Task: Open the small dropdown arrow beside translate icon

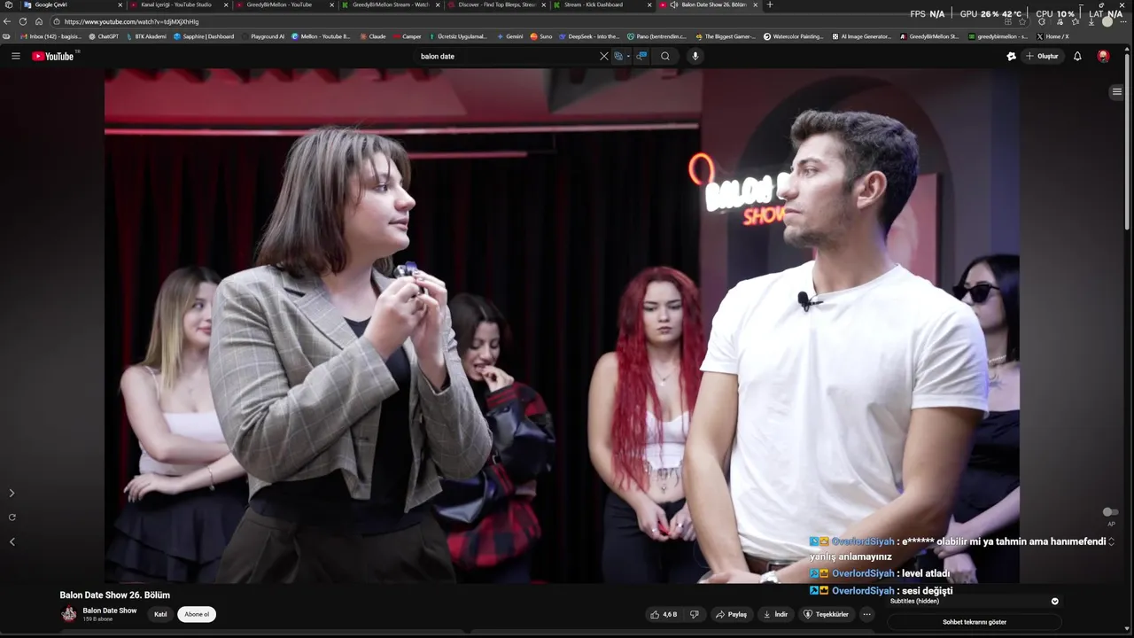Action: (x=628, y=56)
